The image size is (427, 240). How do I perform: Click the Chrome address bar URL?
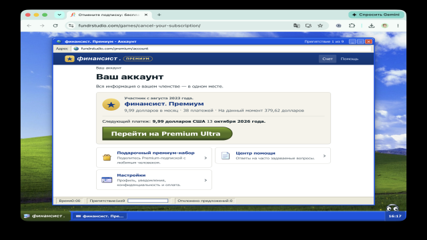click(x=139, y=25)
